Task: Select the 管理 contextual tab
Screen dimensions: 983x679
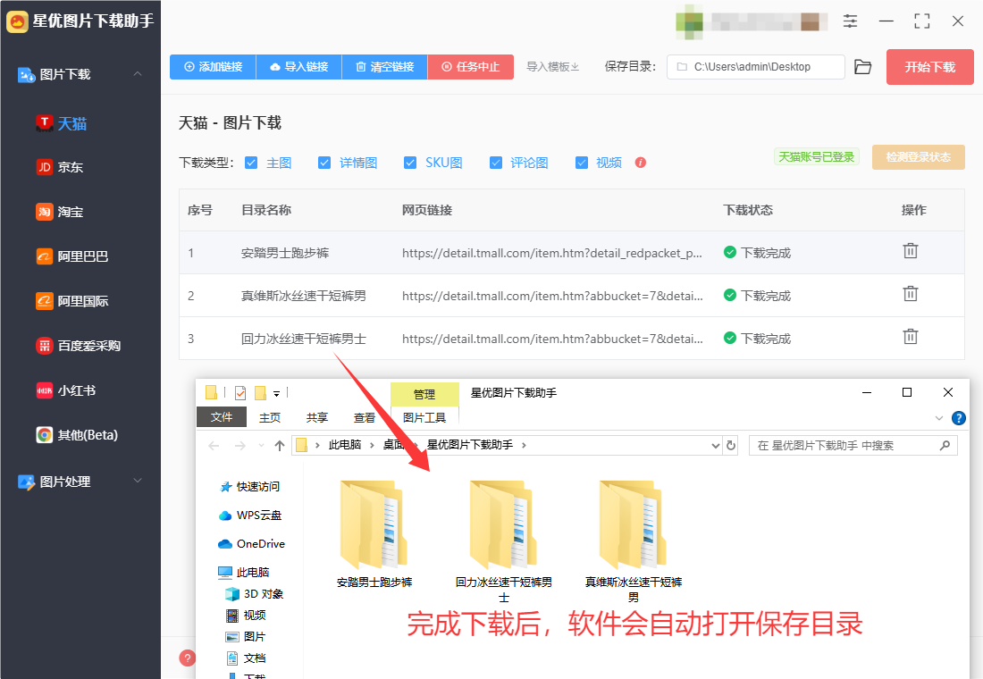Action: tap(424, 394)
